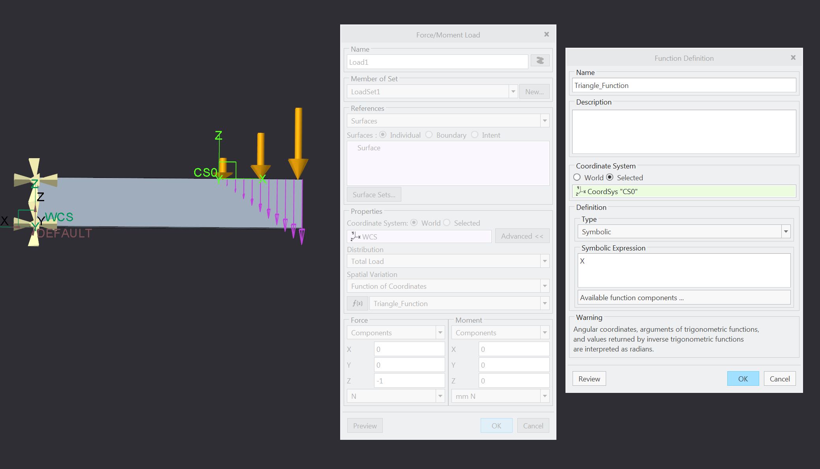
Task: Collapse options with the Advanced << control
Action: 522,235
